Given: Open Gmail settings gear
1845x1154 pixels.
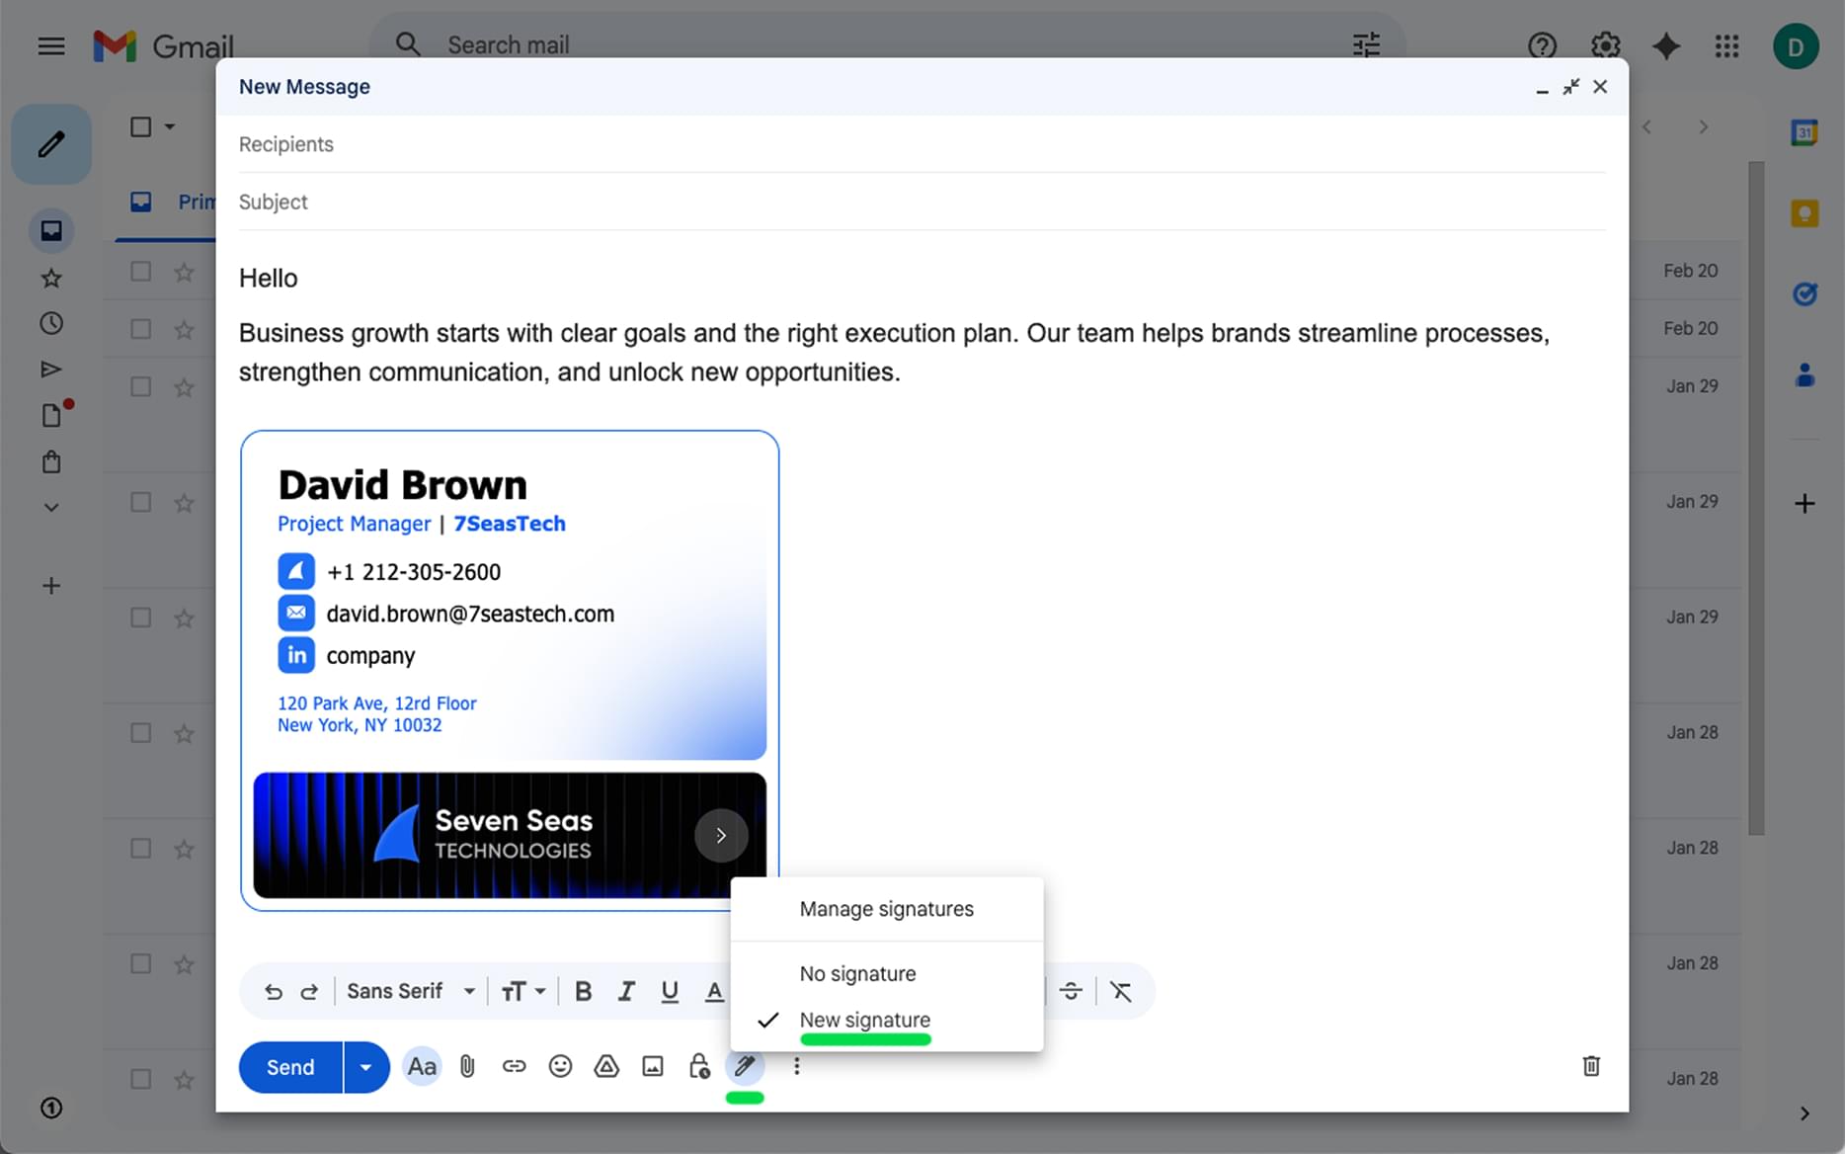Looking at the screenshot, I should [x=1605, y=45].
